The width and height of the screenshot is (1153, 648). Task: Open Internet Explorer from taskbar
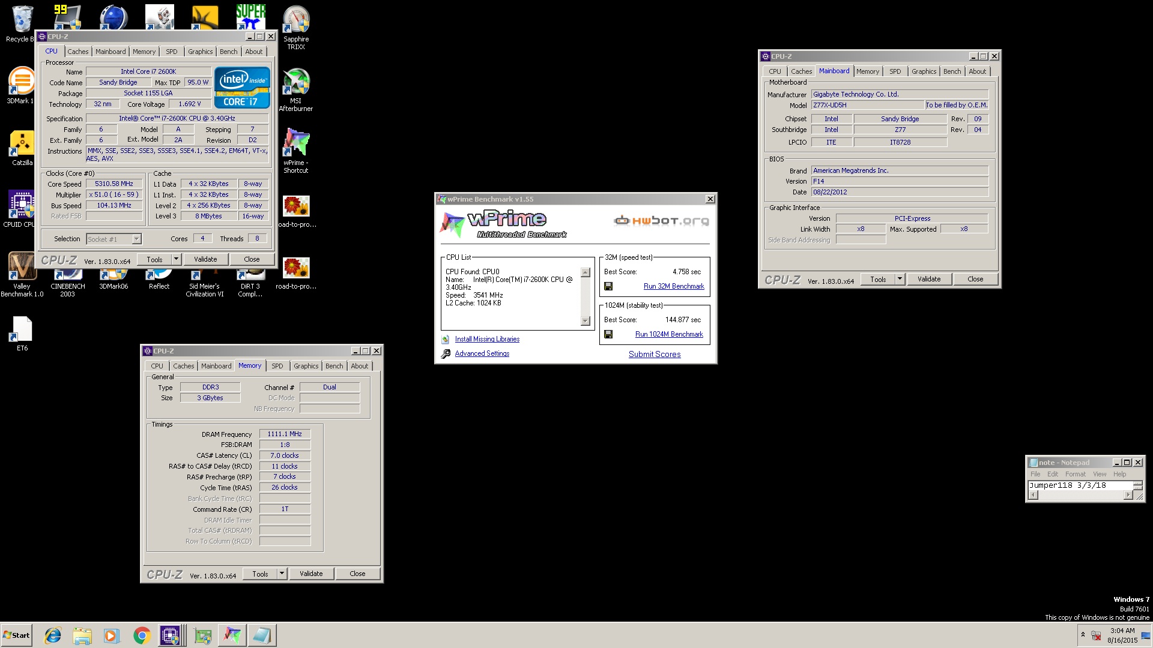[x=53, y=635]
